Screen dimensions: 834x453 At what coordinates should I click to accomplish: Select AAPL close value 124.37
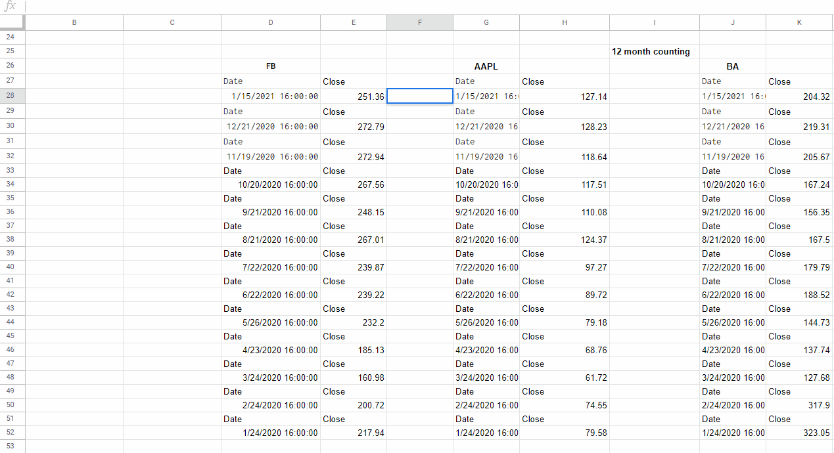coord(565,240)
